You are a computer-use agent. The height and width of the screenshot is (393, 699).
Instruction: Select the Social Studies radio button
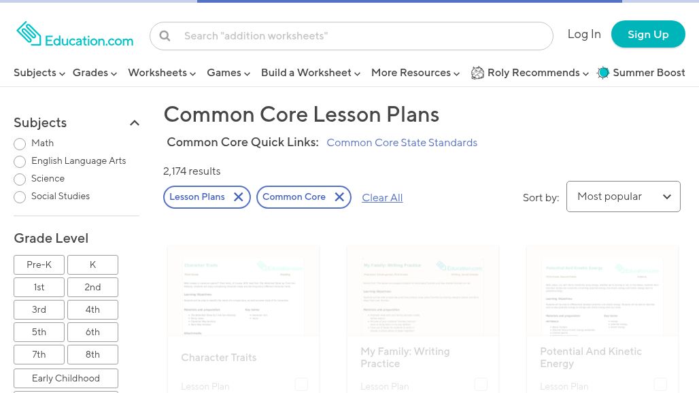(20, 197)
